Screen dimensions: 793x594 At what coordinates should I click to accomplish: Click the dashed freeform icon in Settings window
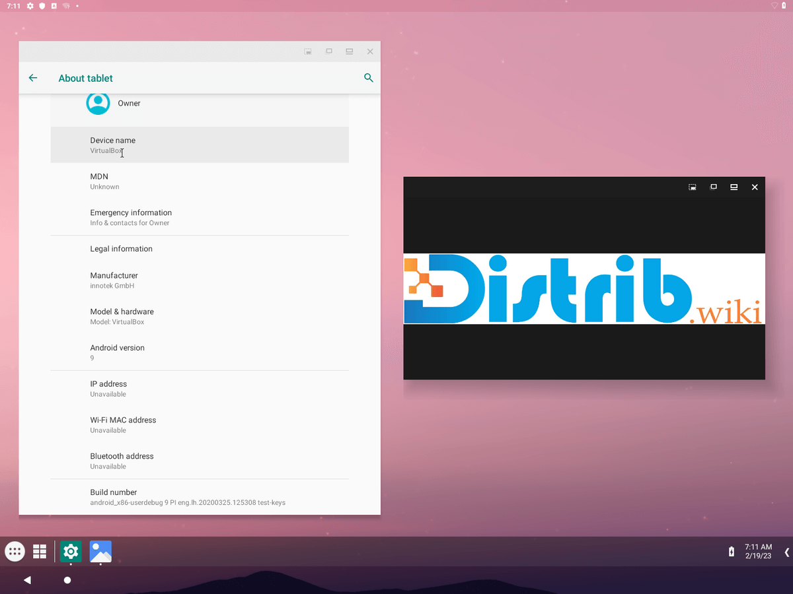[x=308, y=51]
